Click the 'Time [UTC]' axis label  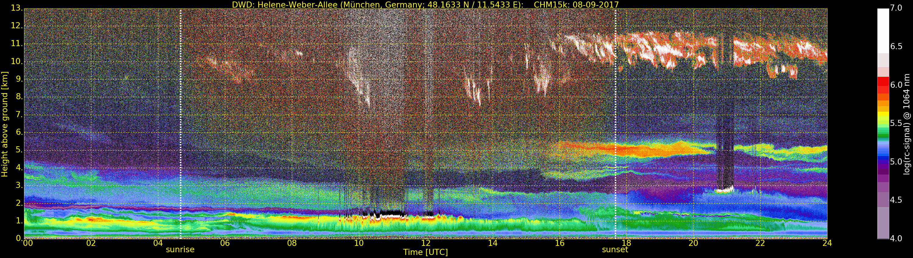pos(425,252)
